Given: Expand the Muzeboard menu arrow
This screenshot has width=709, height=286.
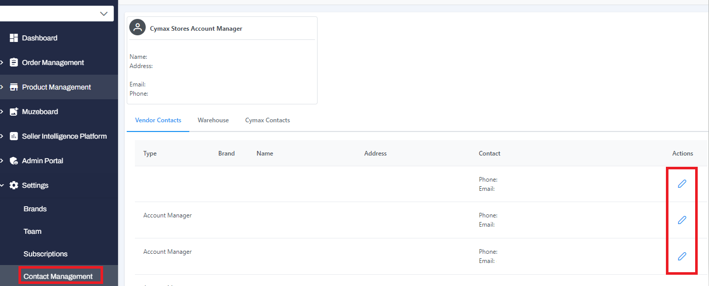Looking at the screenshot, I should click(2, 112).
